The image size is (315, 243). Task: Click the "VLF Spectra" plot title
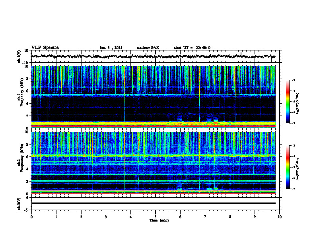[x=45, y=48]
